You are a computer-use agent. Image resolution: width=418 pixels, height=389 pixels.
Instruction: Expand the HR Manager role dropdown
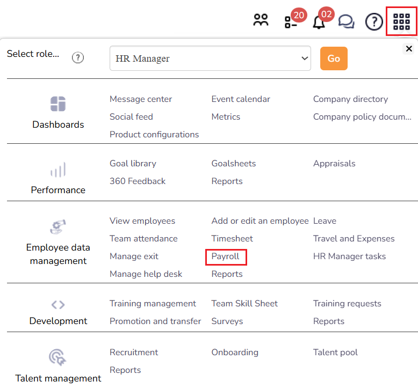pyautogui.click(x=210, y=58)
